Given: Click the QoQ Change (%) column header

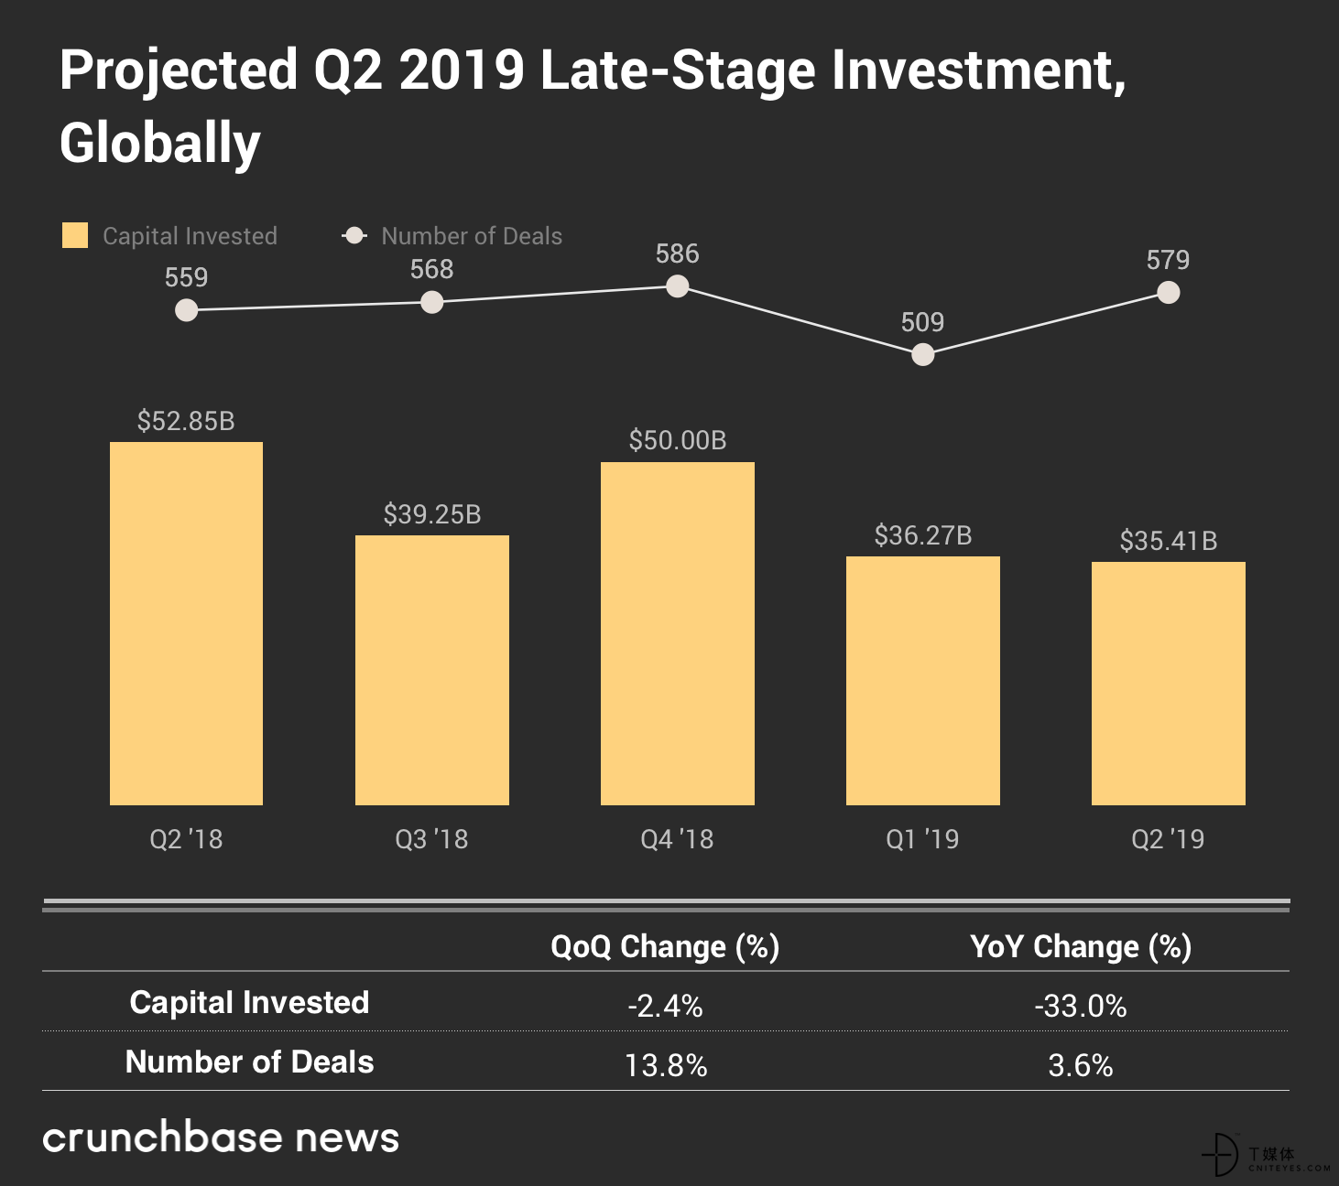Looking at the screenshot, I should [x=665, y=946].
